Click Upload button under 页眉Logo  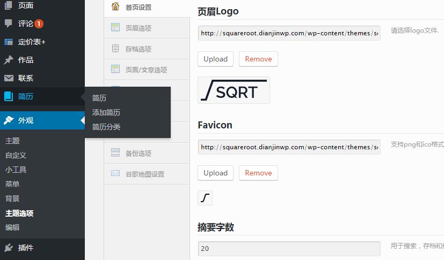[x=215, y=59]
